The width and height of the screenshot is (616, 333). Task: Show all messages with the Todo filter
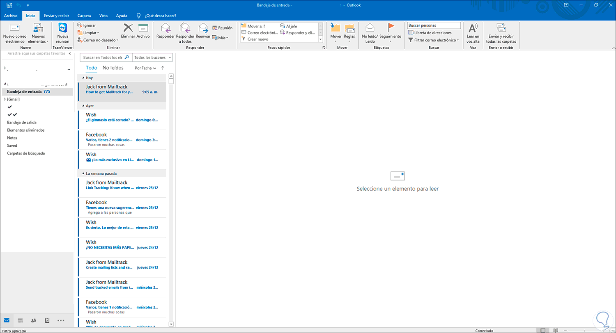click(x=92, y=68)
